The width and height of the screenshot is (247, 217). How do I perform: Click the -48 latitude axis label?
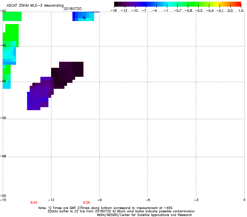point(3,156)
